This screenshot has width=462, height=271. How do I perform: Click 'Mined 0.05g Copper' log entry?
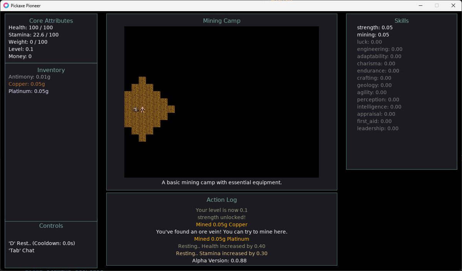pyautogui.click(x=222, y=224)
